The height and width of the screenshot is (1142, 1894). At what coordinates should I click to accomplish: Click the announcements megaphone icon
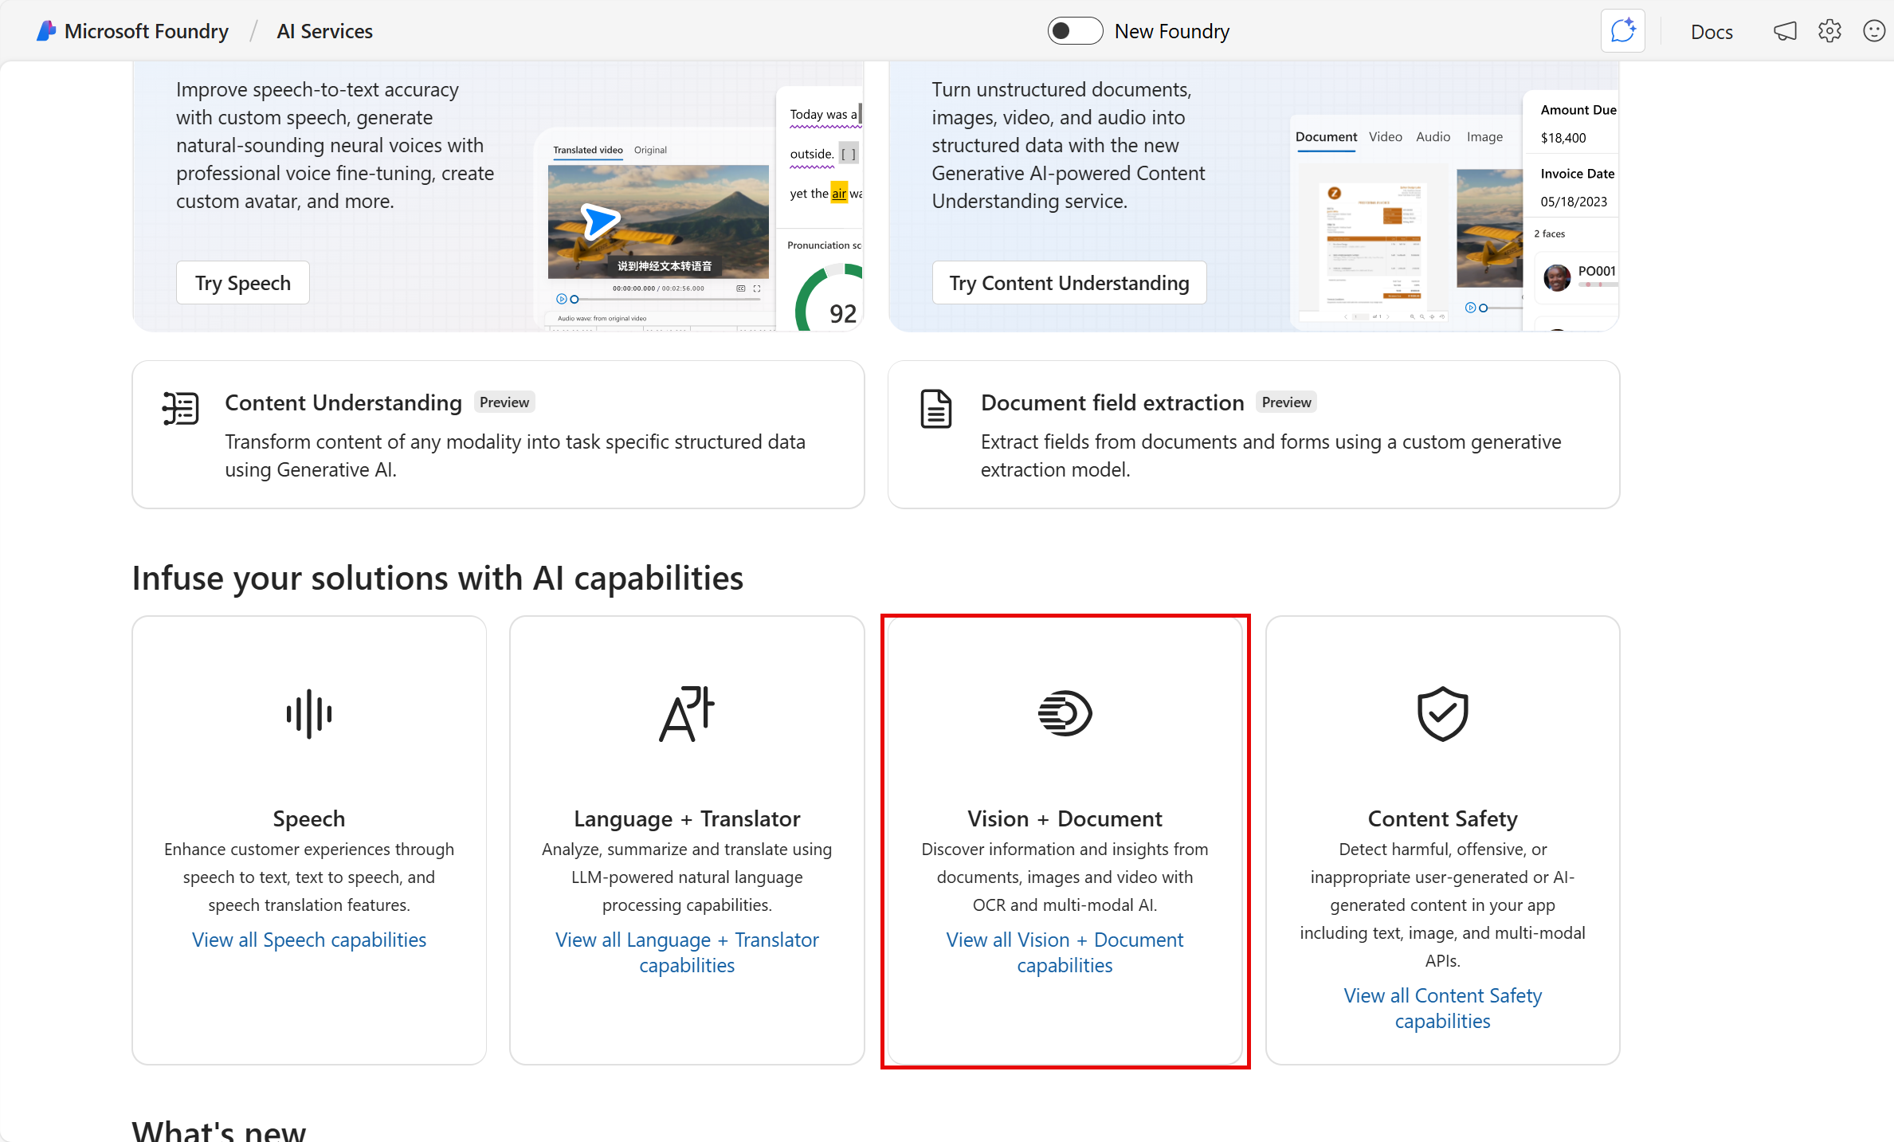pos(1785,30)
